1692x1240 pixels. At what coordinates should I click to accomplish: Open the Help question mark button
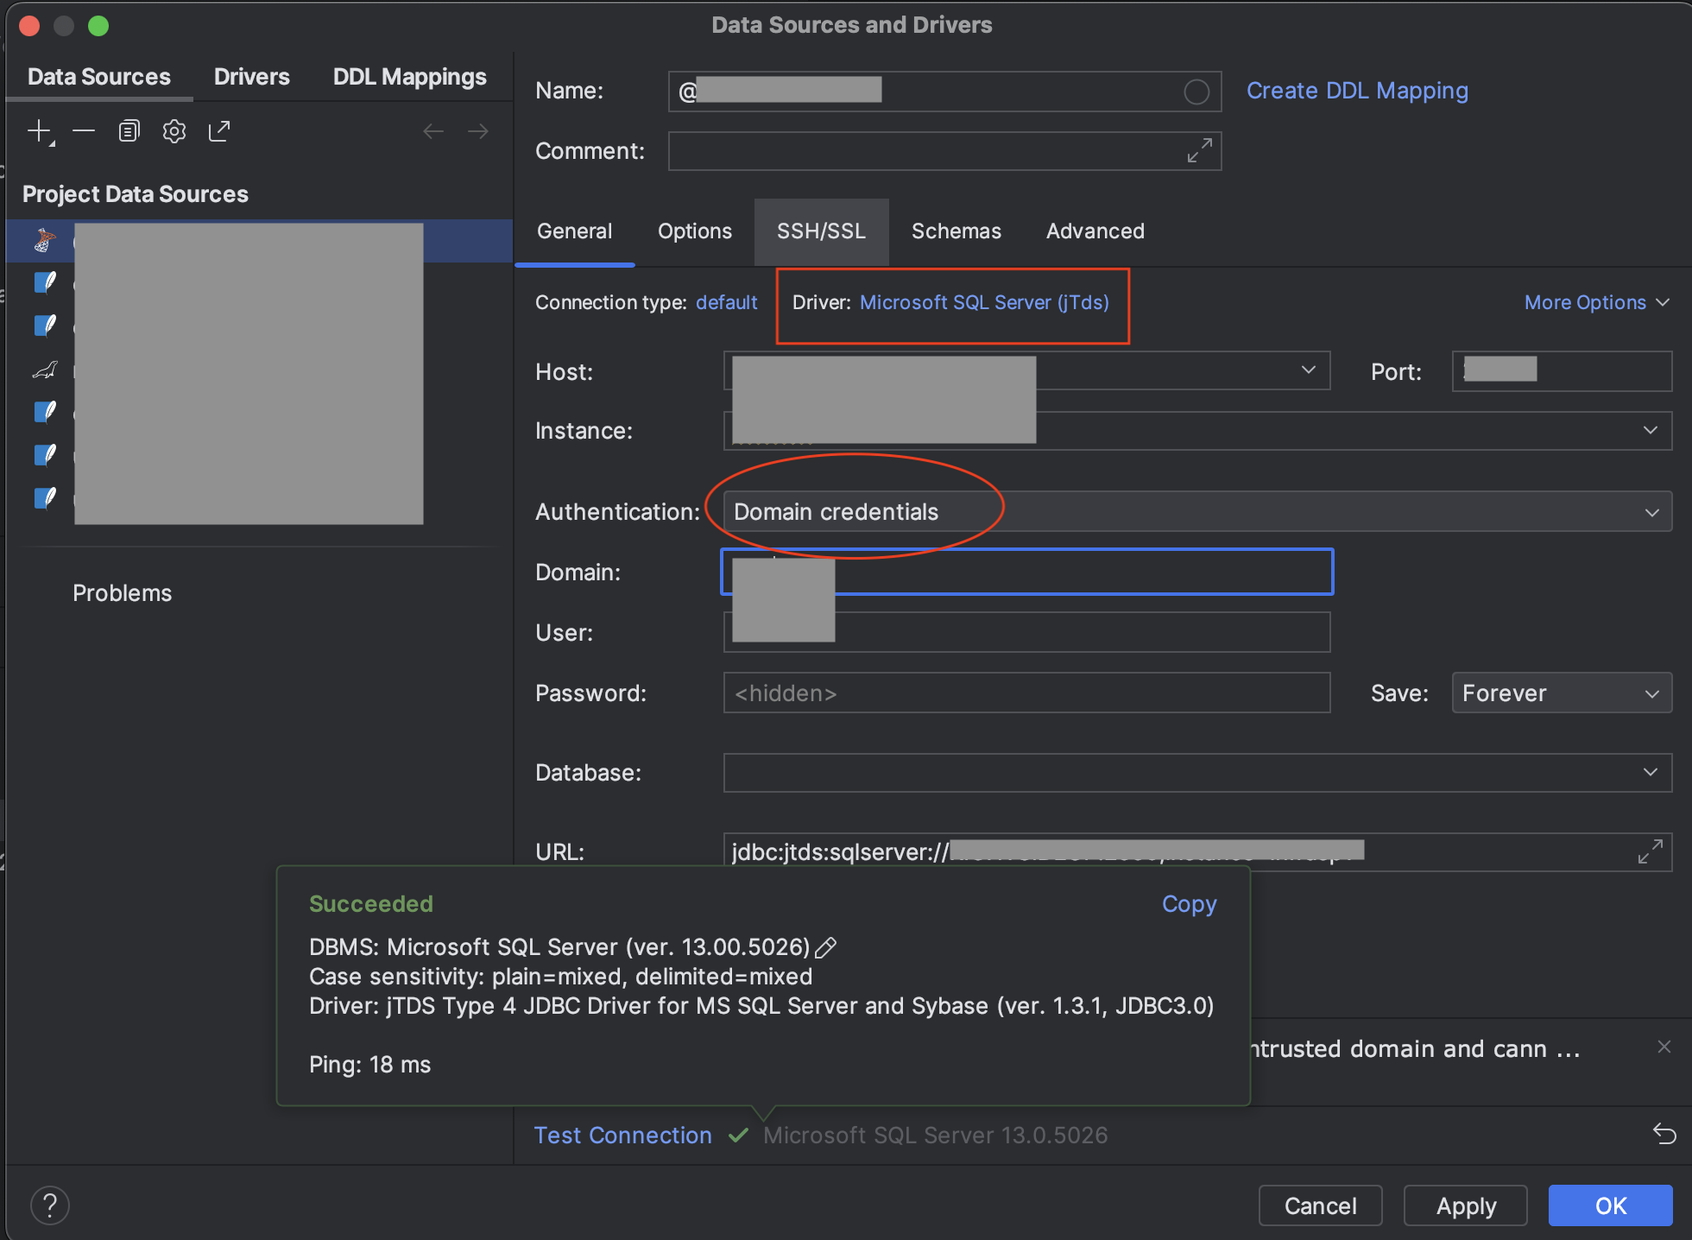pyautogui.click(x=50, y=1205)
